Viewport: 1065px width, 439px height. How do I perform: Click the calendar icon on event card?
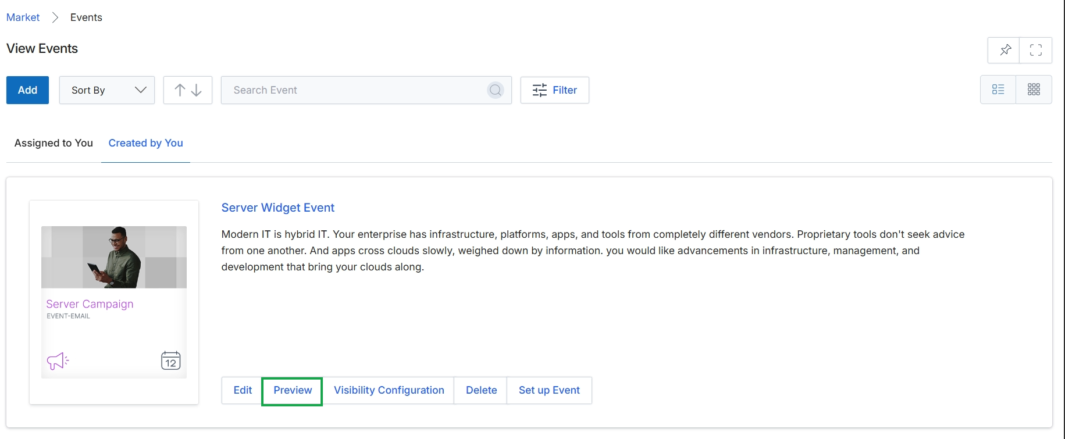point(171,361)
